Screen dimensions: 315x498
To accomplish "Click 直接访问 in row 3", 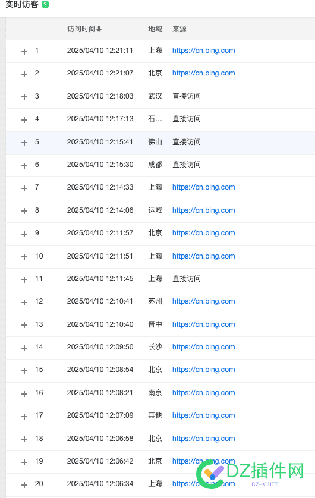I will click(x=187, y=96).
